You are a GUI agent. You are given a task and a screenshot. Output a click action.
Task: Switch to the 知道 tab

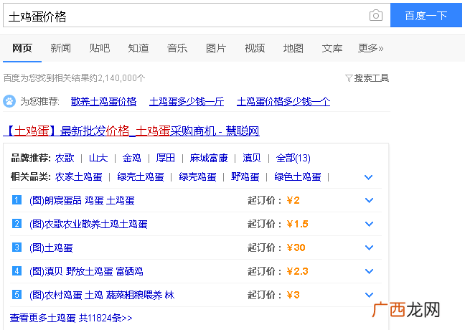[138, 48]
